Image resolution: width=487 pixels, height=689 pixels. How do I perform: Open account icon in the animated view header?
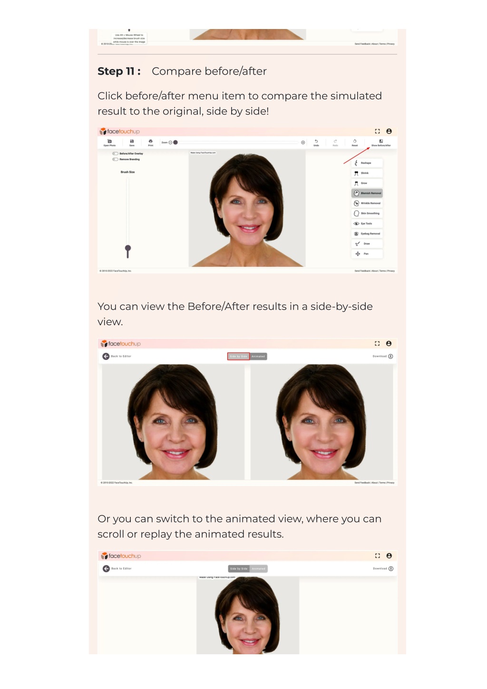[389, 556]
